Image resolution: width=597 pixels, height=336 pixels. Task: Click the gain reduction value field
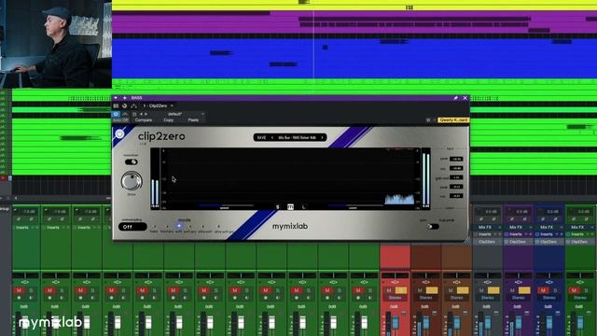click(x=456, y=177)
